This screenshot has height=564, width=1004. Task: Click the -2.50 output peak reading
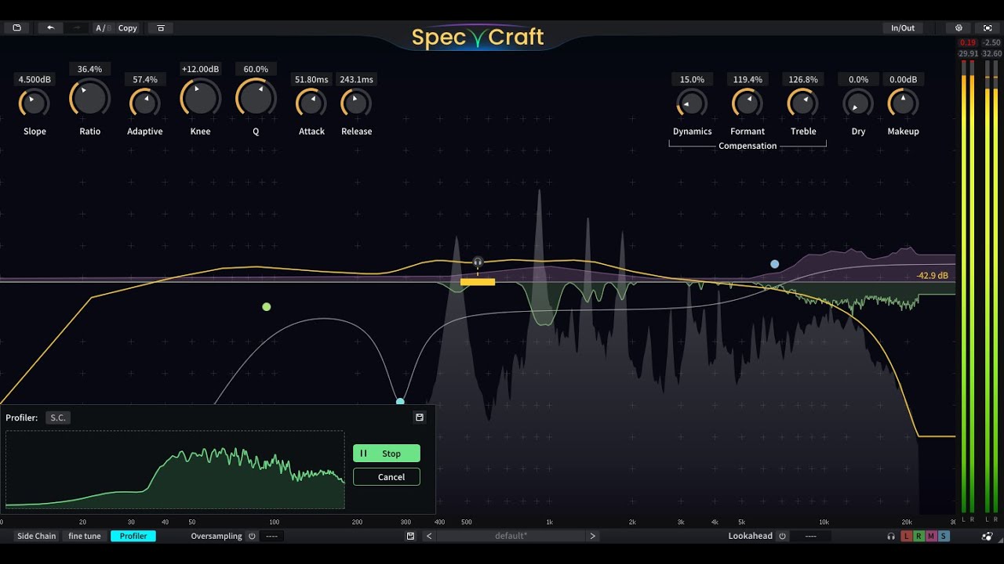point(992,42)
